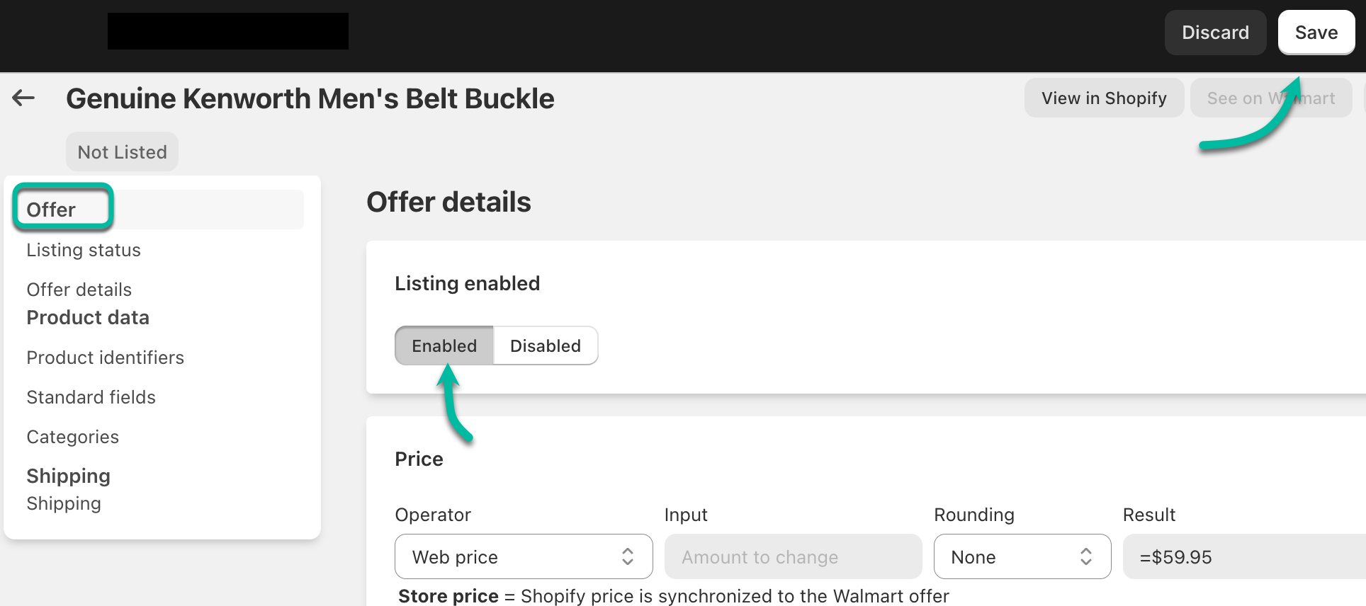
Task: Expand the Rounding None dropdown
Action: point(1022,556)
